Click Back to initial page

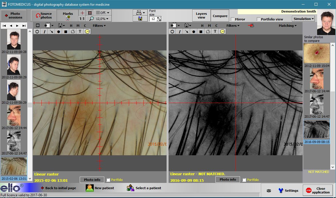(58, 188)
